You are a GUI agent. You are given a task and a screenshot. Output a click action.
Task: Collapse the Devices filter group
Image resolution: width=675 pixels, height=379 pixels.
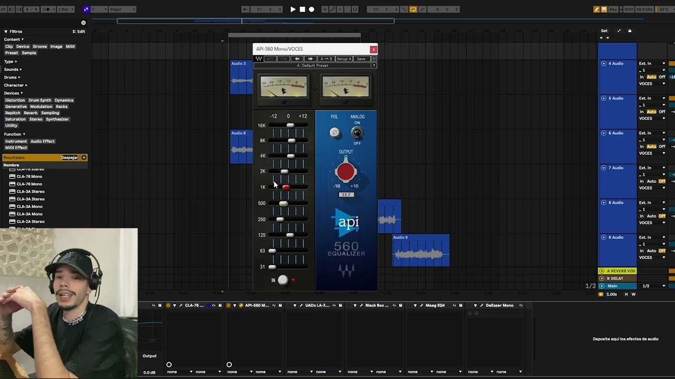pyautogui.click(x=22, y=93)
